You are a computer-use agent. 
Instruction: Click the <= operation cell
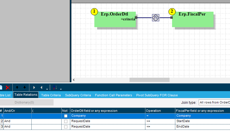[160, 127]
